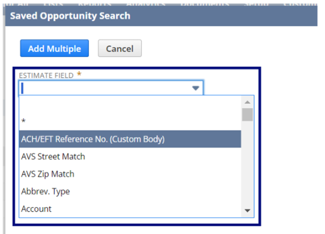325x234 pixels.
Task: Select the blank first list entry
Action: point(130,104)
